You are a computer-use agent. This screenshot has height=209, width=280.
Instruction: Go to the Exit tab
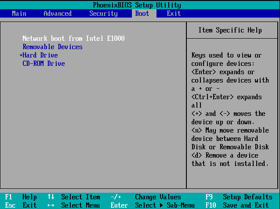click(174, 14)
